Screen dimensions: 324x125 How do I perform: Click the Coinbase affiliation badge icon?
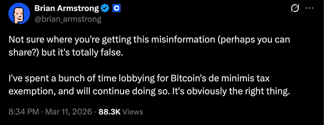[x=116, y=9]
